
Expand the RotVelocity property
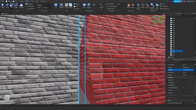click(x=167, y=72)
